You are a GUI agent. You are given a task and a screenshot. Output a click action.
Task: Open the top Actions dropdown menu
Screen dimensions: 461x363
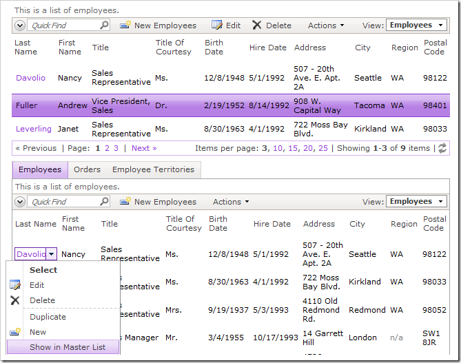[326, 25]
